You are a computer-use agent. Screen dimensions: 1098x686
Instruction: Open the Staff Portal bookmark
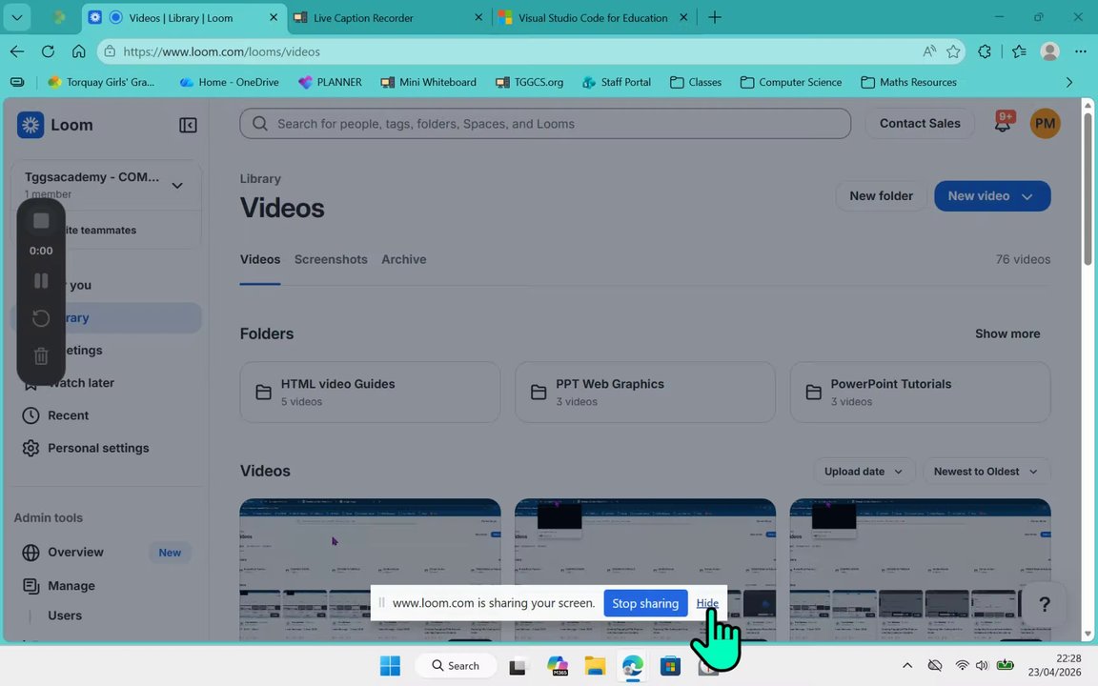click(617, 82)
